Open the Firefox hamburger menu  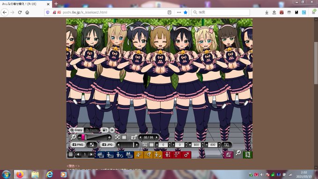point(313,12)
